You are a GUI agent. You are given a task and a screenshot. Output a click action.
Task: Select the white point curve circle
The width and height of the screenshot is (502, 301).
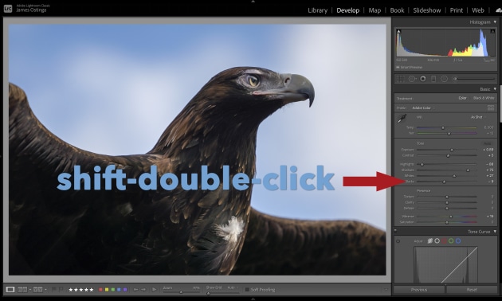(x=437, y=240)
